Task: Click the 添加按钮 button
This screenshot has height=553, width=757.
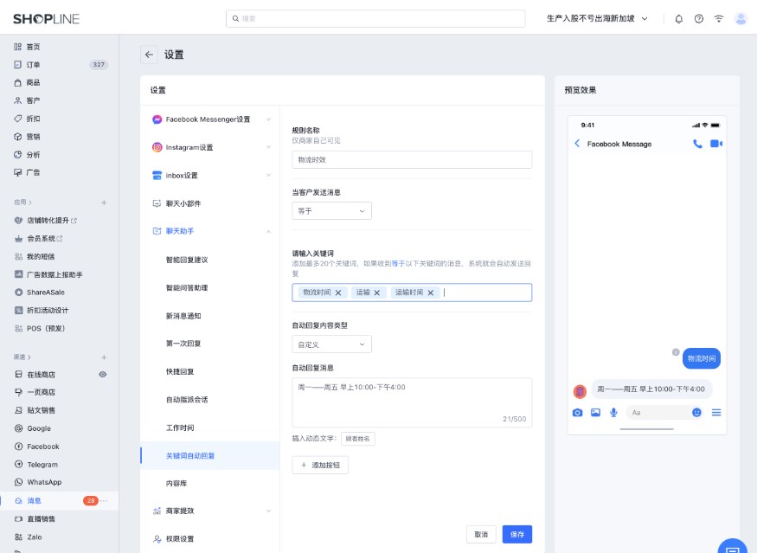Action: 320,465
